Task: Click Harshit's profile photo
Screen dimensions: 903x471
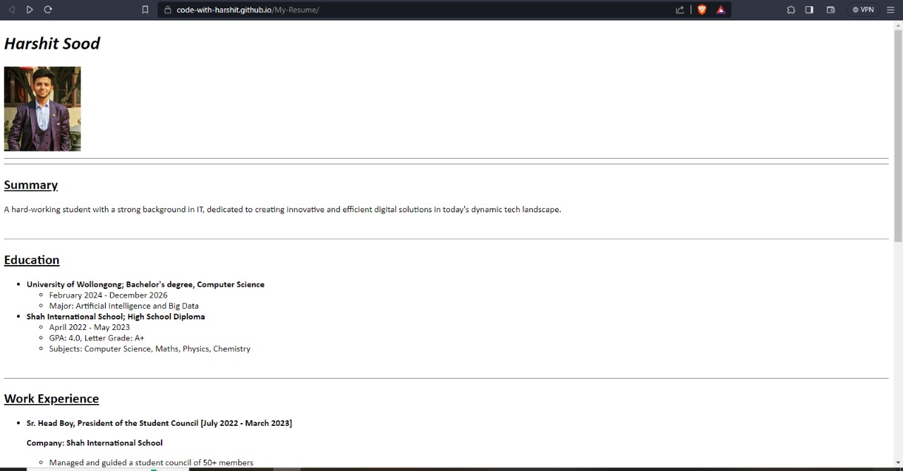Action: pyautogui.click(x=42, y=109)
